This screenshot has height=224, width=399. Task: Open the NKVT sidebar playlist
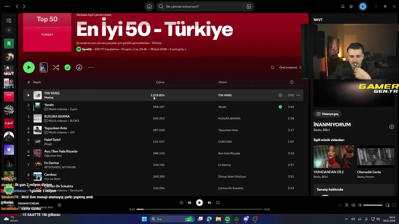9,70
